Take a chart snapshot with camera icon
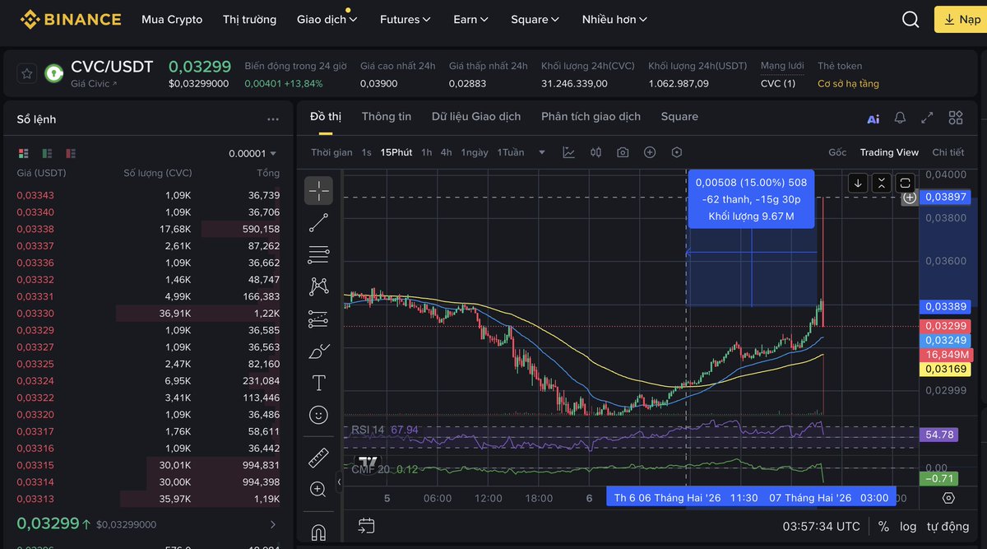The height and width of the screenshot is (549, 987). (x=623, y=152)
